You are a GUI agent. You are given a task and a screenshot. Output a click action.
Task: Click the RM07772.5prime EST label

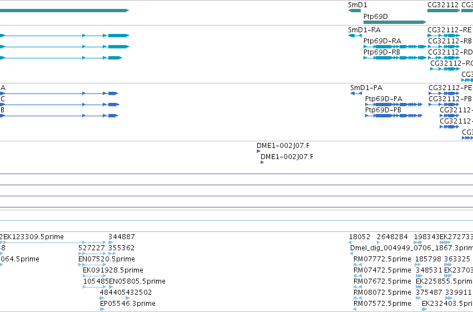click(x=382, y=259)
